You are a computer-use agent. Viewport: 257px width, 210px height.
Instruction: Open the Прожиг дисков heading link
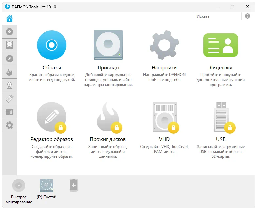pyautogui.click(x=108, y=139)
